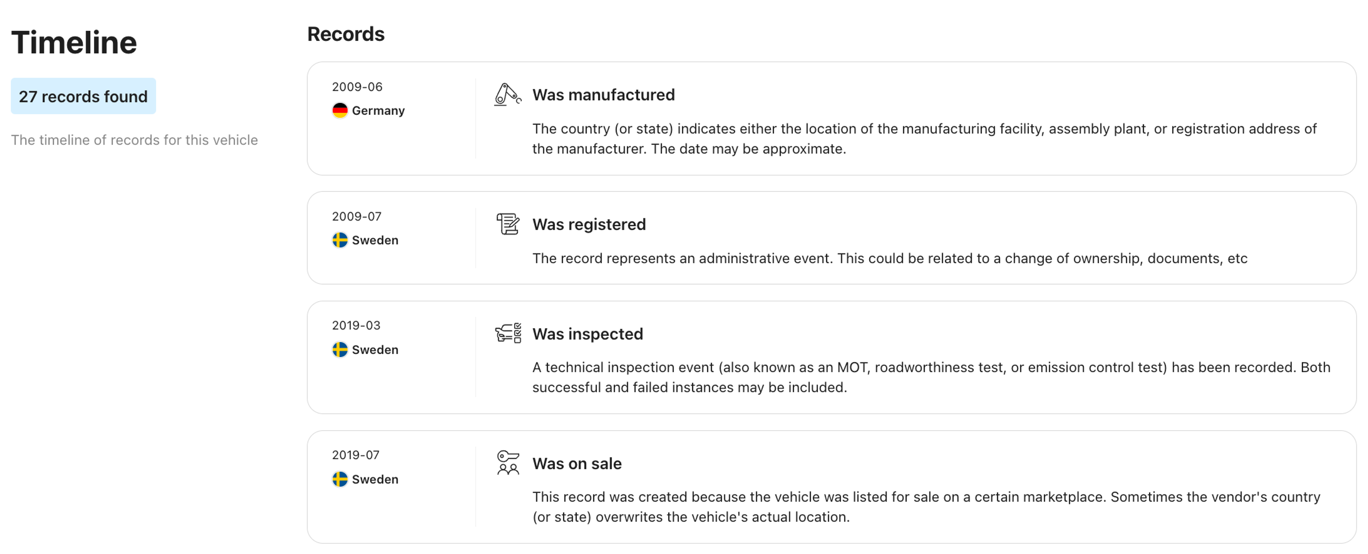Click the 2019-03 date marker
Viewport: 1368px width, 554px height.
click(356, 325)
